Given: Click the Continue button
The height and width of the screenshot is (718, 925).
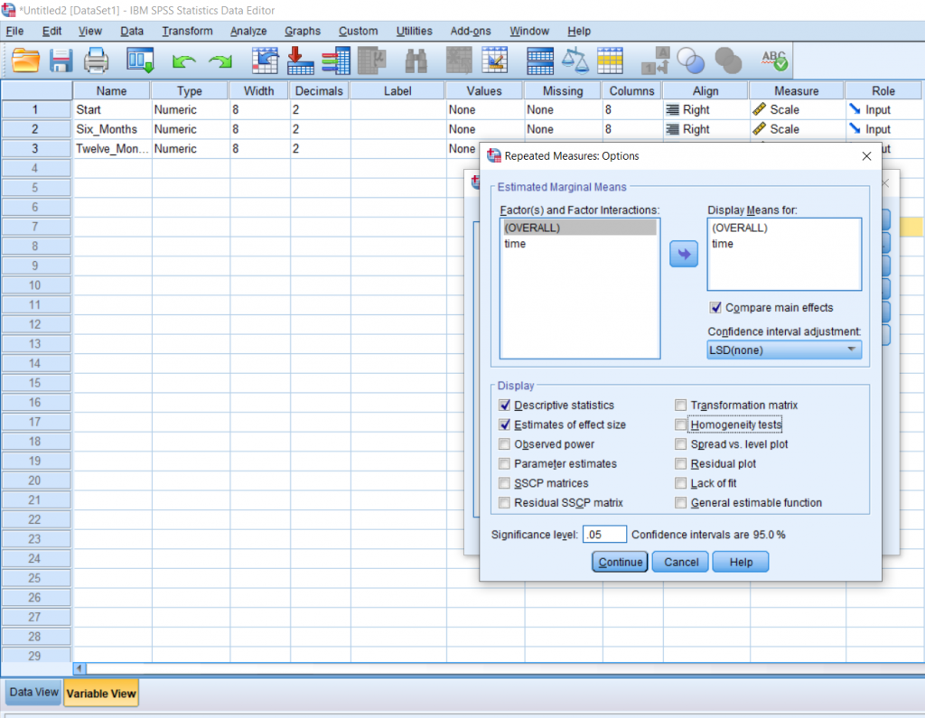Looking at the screenshot, I should [x=619, y=561].
